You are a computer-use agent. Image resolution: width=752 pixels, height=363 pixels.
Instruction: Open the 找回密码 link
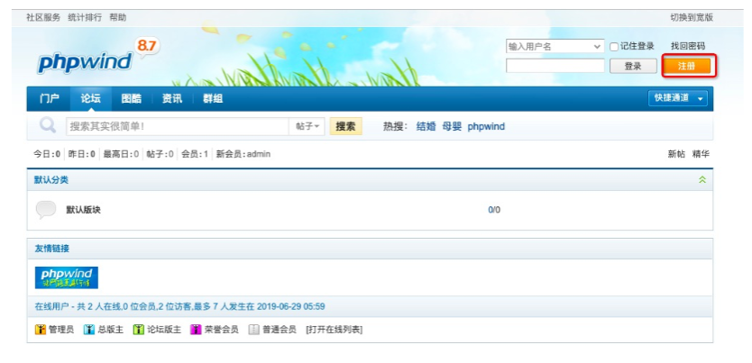[688, 46]
